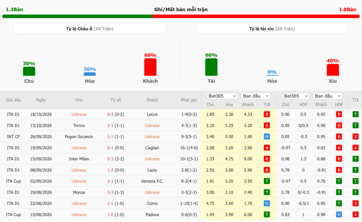Click blue H handicap badge in Padova row

[339, 215]
